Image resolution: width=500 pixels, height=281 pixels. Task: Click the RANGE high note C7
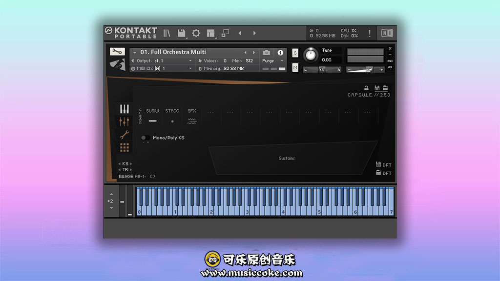tap(152, 177)
